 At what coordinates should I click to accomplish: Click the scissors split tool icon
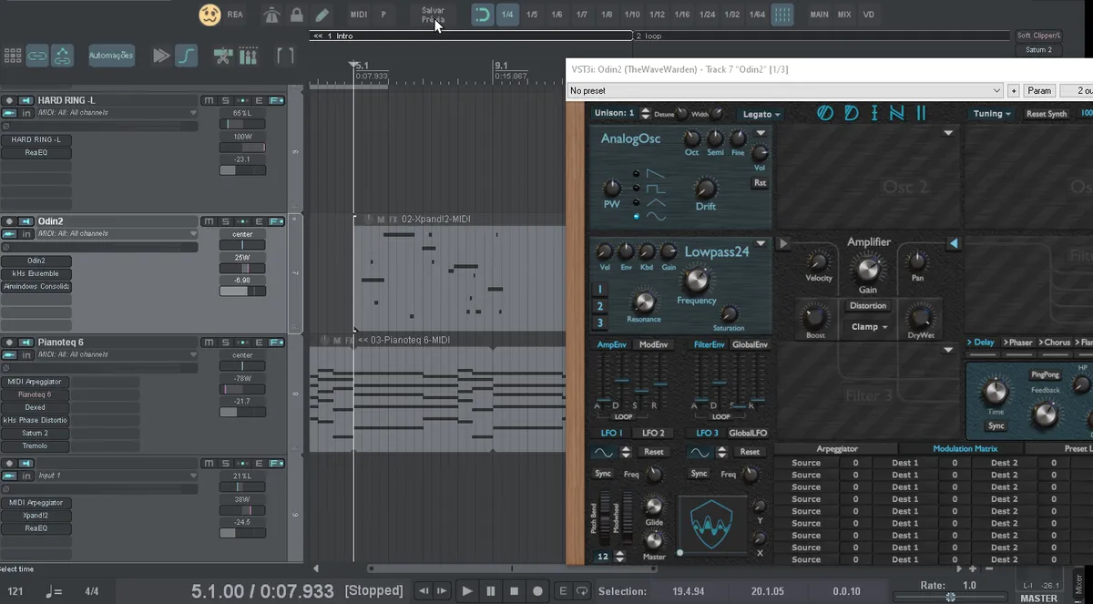(x=222, y=56)
